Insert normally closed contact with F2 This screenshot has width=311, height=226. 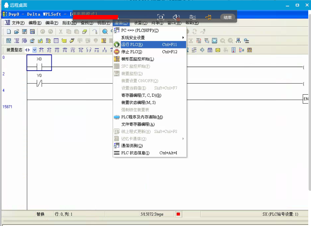[49, 50]
